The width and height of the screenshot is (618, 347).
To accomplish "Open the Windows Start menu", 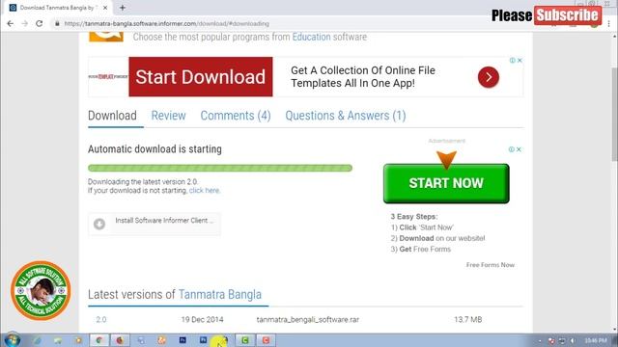I will (x=12, y=340).
